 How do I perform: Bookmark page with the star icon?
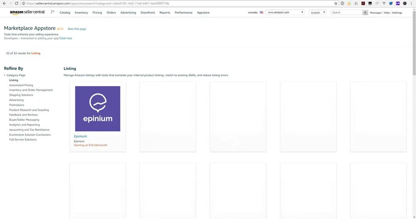(x=336, y=3)
